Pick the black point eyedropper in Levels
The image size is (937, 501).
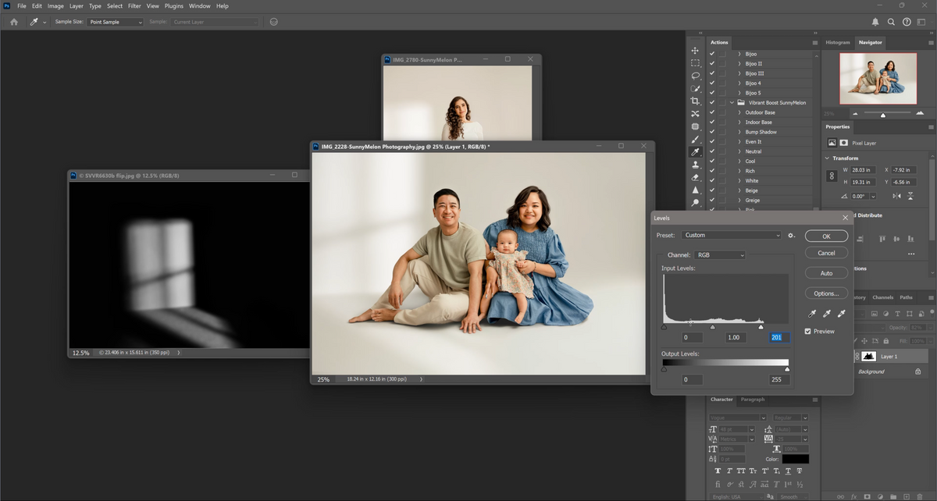click(812, 314)
